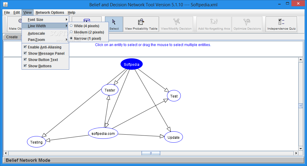Click the horizontal scrollbar left arrow
Viewport: 307px width, 166px height.
(6, 153)
